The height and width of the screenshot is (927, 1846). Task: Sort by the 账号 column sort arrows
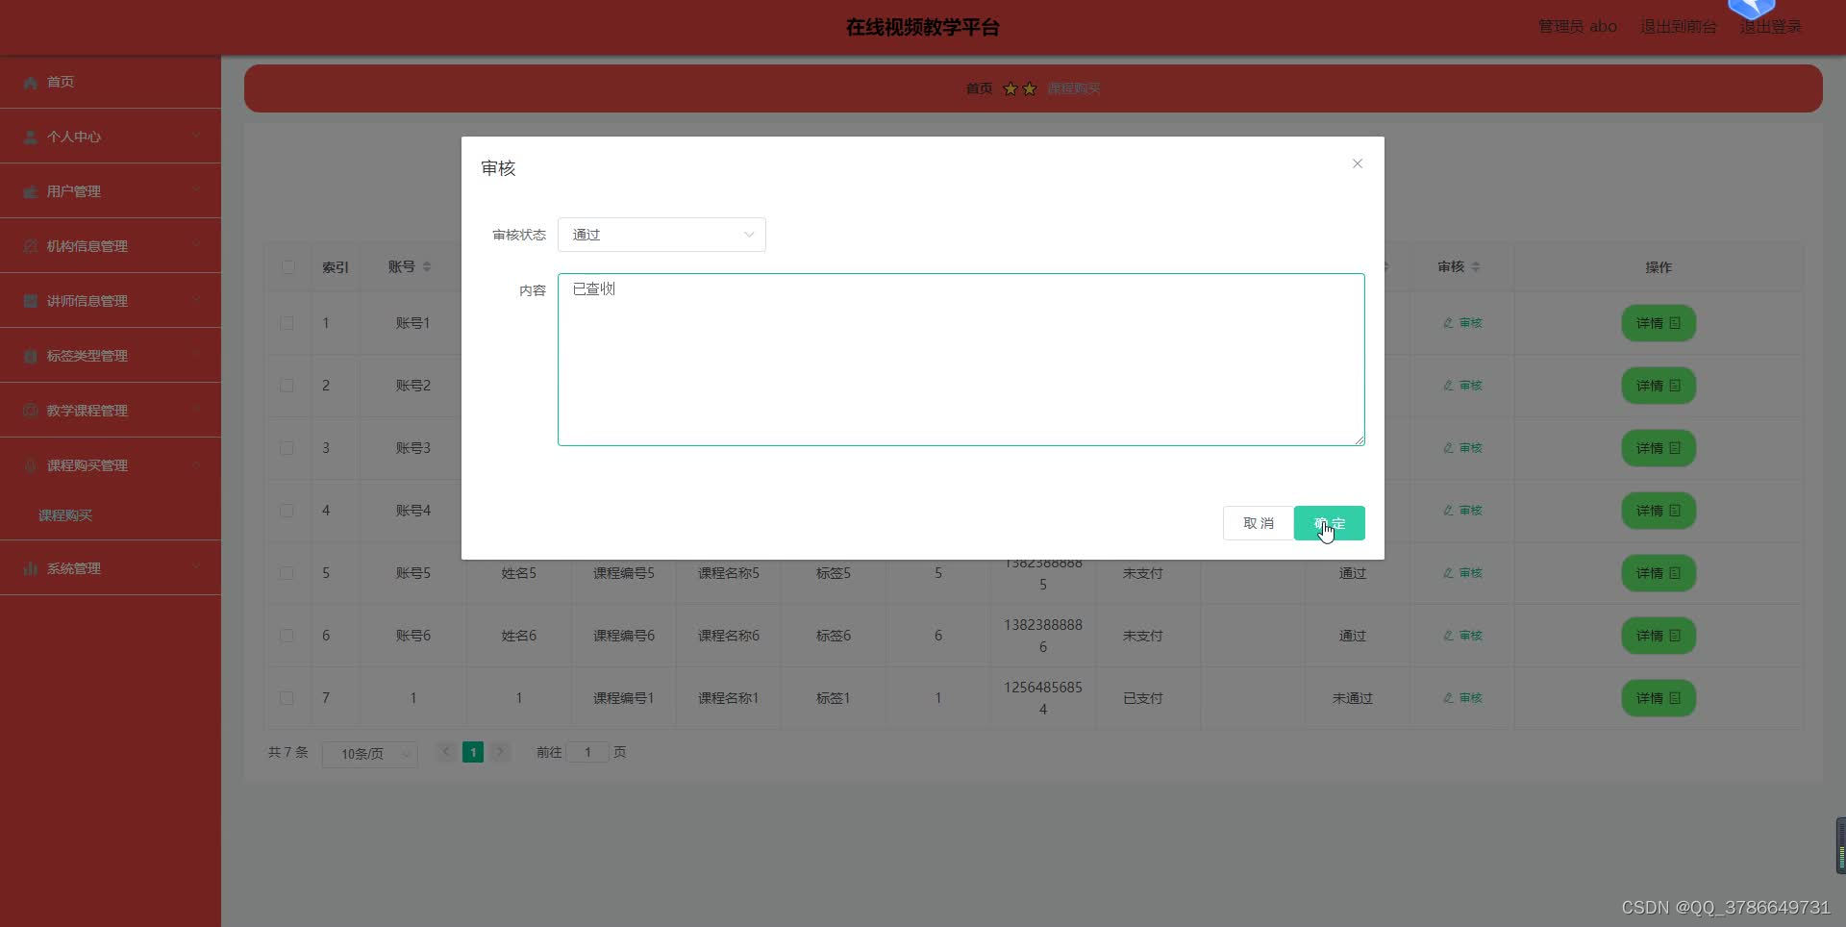pos(427,267)
